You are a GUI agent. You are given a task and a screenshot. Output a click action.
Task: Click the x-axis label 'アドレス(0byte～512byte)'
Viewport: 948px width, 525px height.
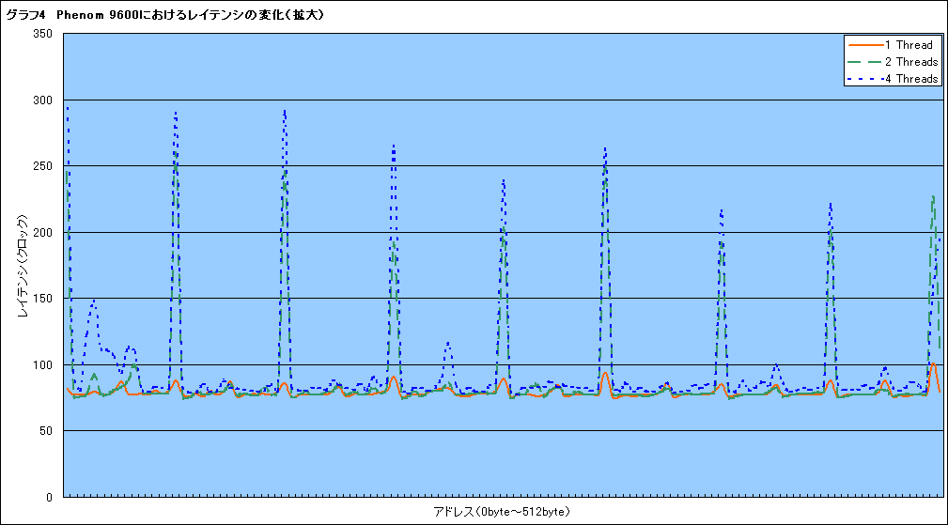click(x=502, y=512)
